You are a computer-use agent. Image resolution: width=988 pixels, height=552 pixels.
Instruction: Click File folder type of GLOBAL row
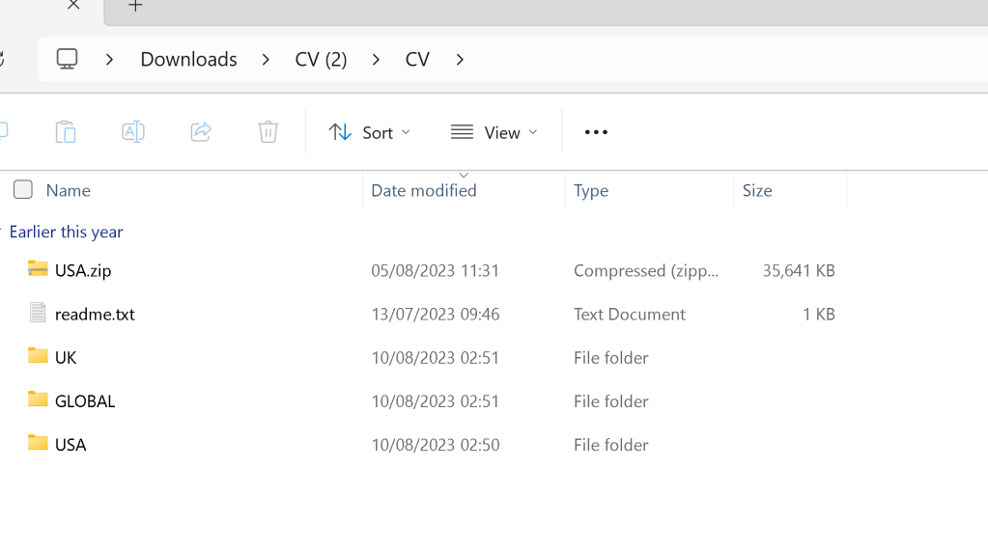click(611, 400)
